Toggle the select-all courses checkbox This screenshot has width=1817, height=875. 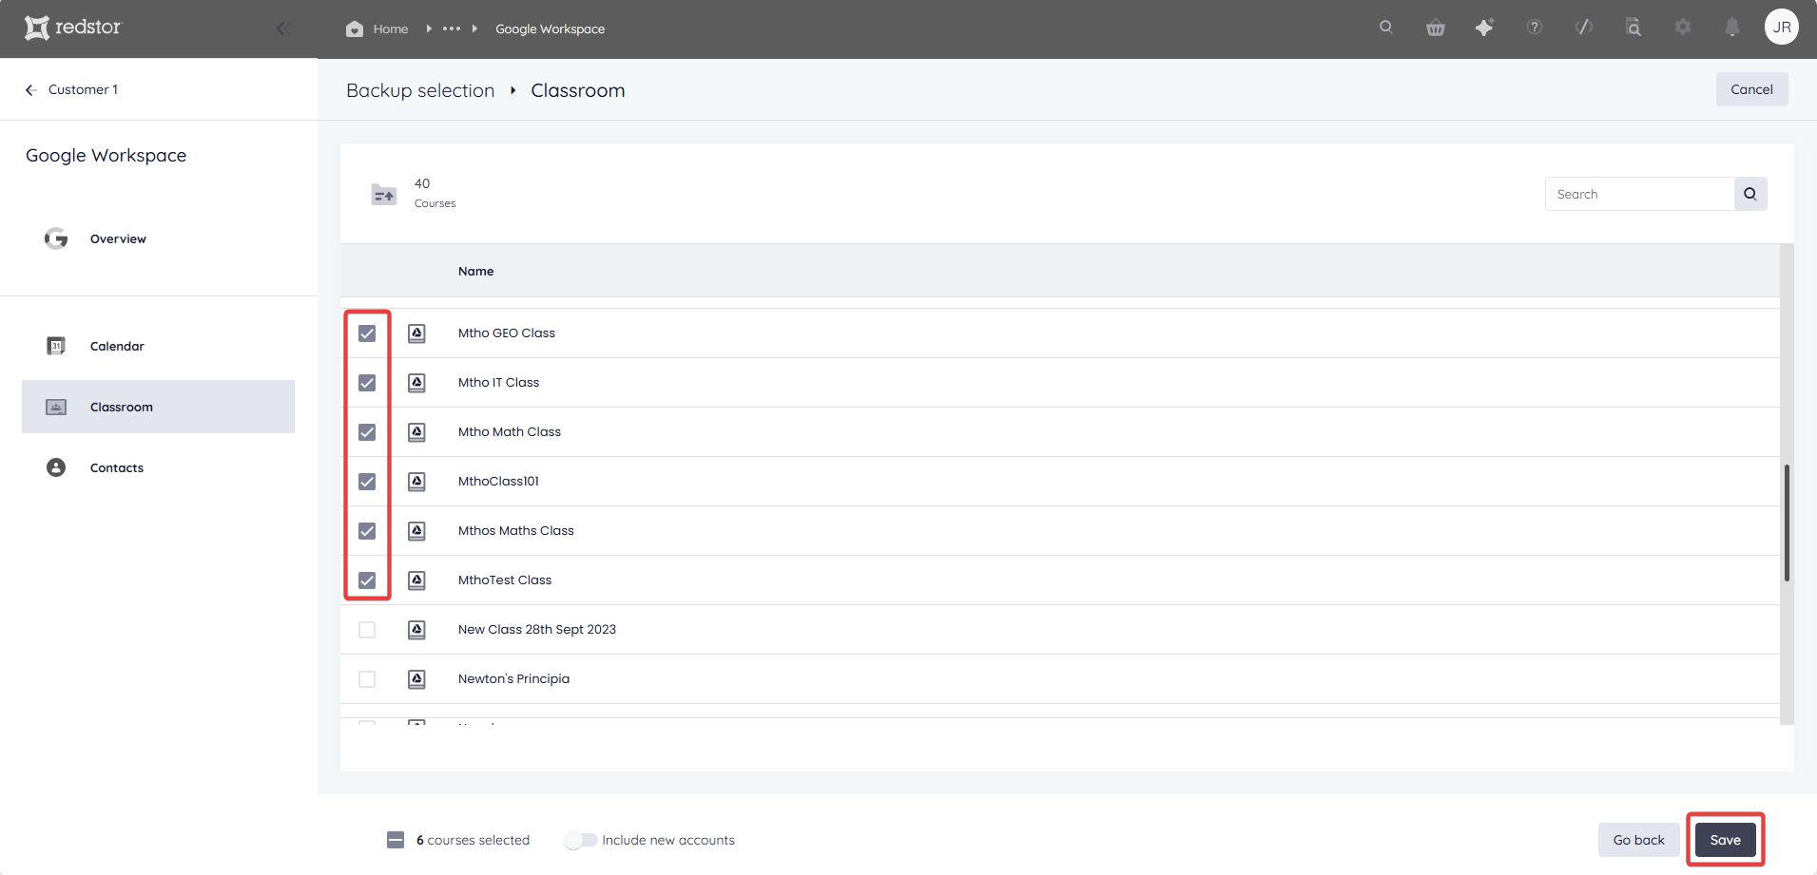pyautogui.click(x=396, y=840)
